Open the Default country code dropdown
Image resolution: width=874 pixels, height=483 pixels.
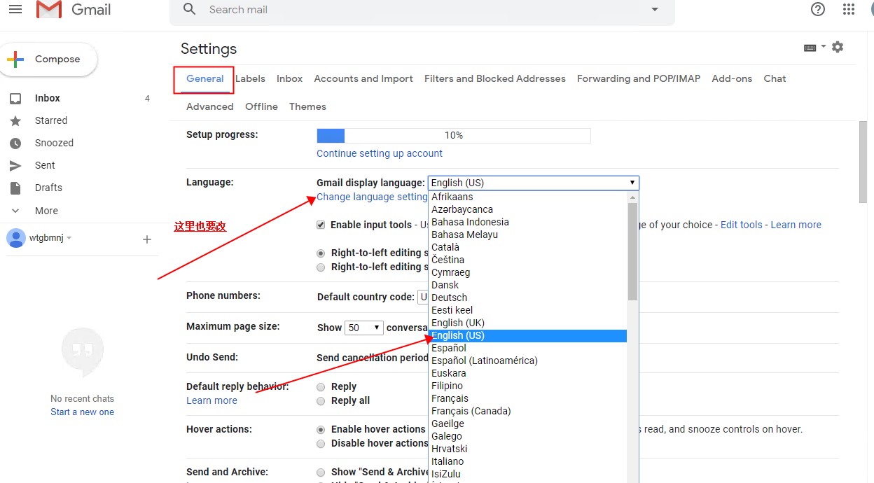(x=423, y=297)
